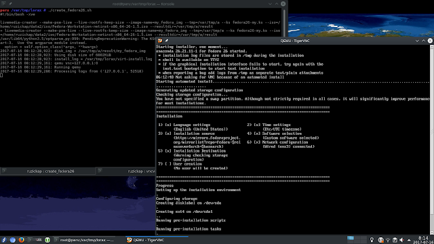The height and width of the screenshot is (244, 434).
Task: Open the clipboard tray icon
Action: click(x=395, y=240)
